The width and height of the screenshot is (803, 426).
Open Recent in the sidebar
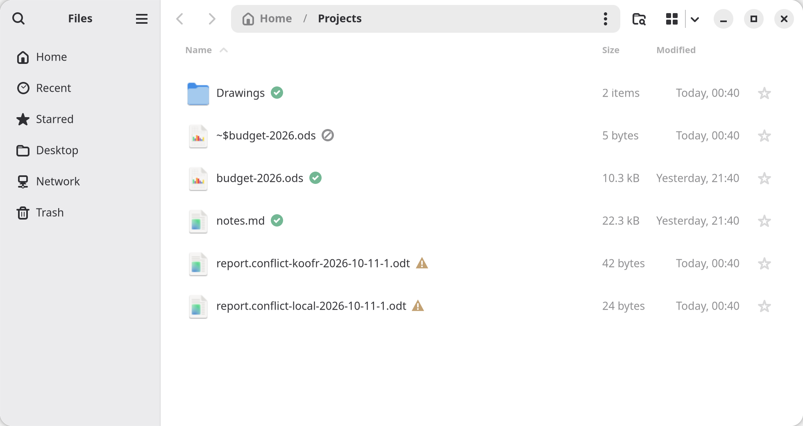(x=80, y=88)
